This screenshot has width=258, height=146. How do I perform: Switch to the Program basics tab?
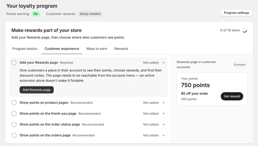[25, 49]
